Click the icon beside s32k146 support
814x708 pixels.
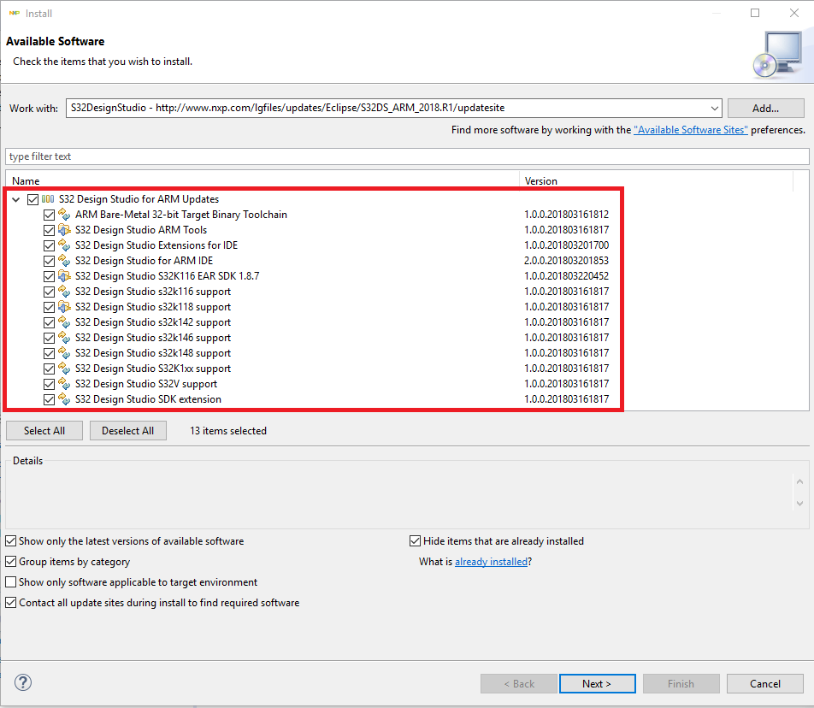coord(64,338)
